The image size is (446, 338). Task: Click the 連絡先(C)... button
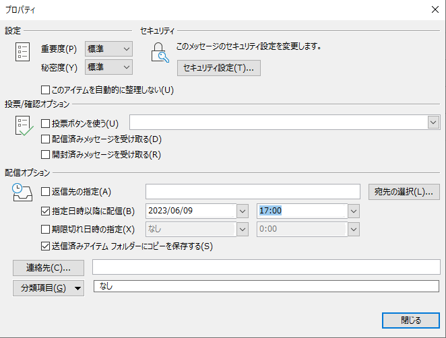click(x=49, y=268)
